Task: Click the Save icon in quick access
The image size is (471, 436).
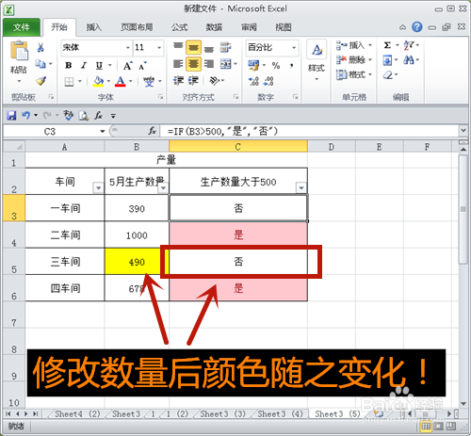Action: point(11,116)
